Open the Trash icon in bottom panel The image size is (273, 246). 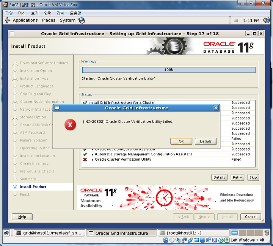[x=267, y=233]
